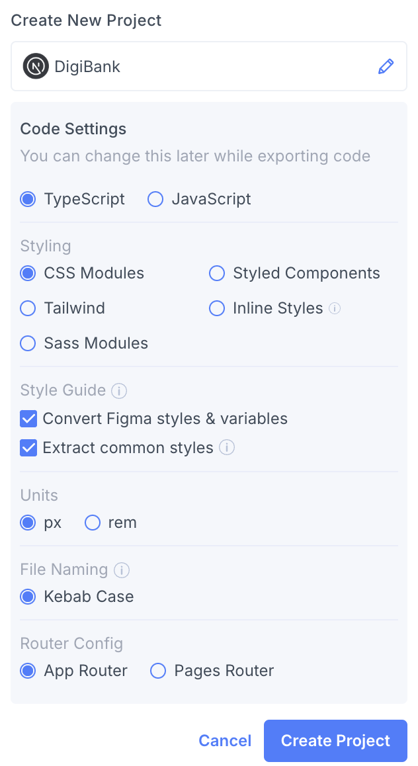Select Sass Modules styling

28,343
